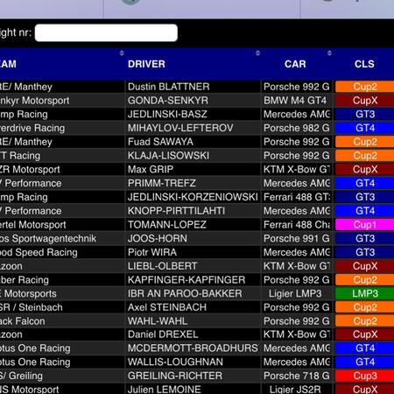This screenshot has height=394, width=394.
Task: Select driver JOOS-HORN
Action: point(158,238)
